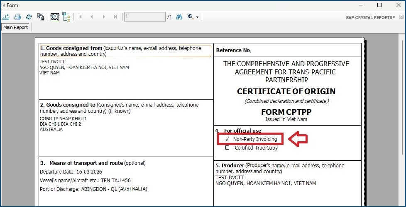406x207 pixels.
Task: Refresh the report data
Action: point(29,17)
